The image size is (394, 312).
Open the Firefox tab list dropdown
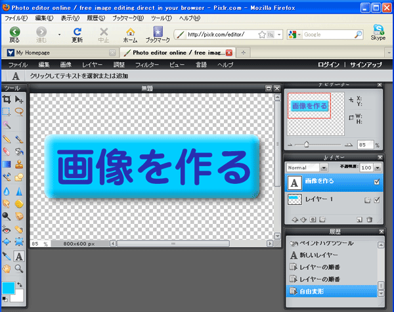[389, 53]
